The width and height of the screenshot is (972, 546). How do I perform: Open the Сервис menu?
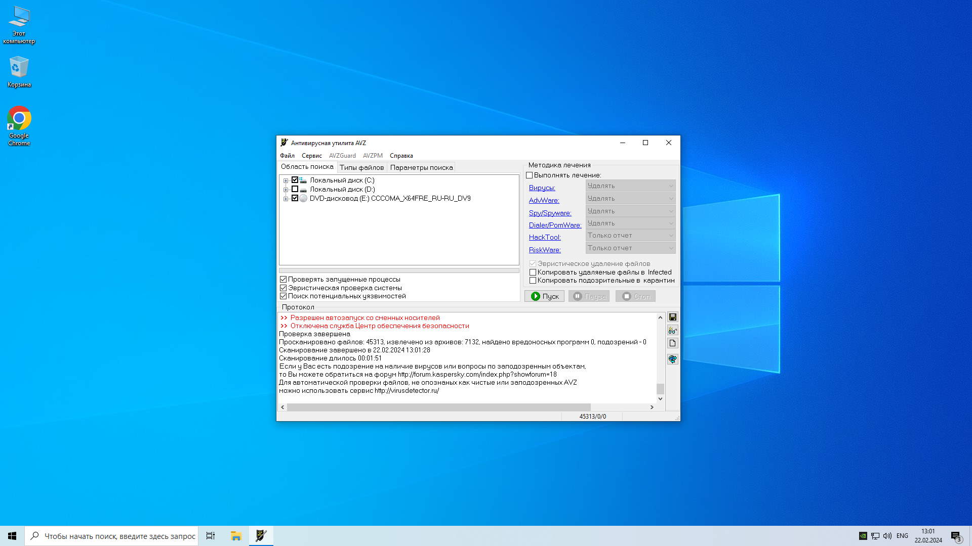(x=311, y=156)
